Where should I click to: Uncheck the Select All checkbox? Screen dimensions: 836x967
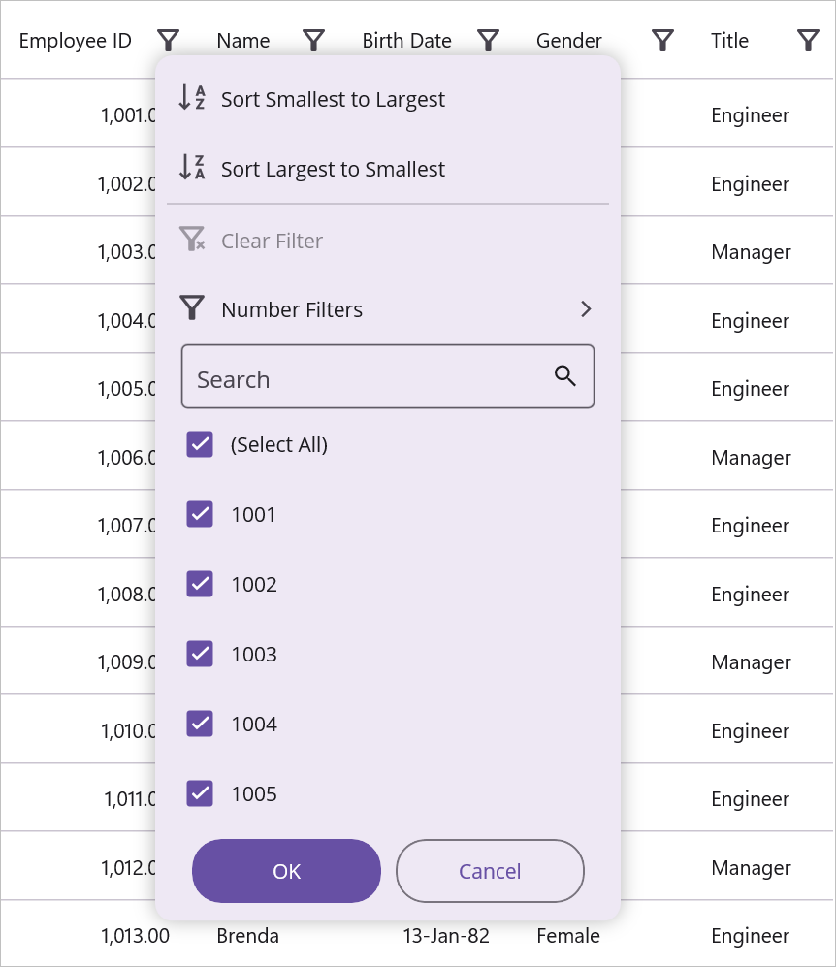click(199, 444)
